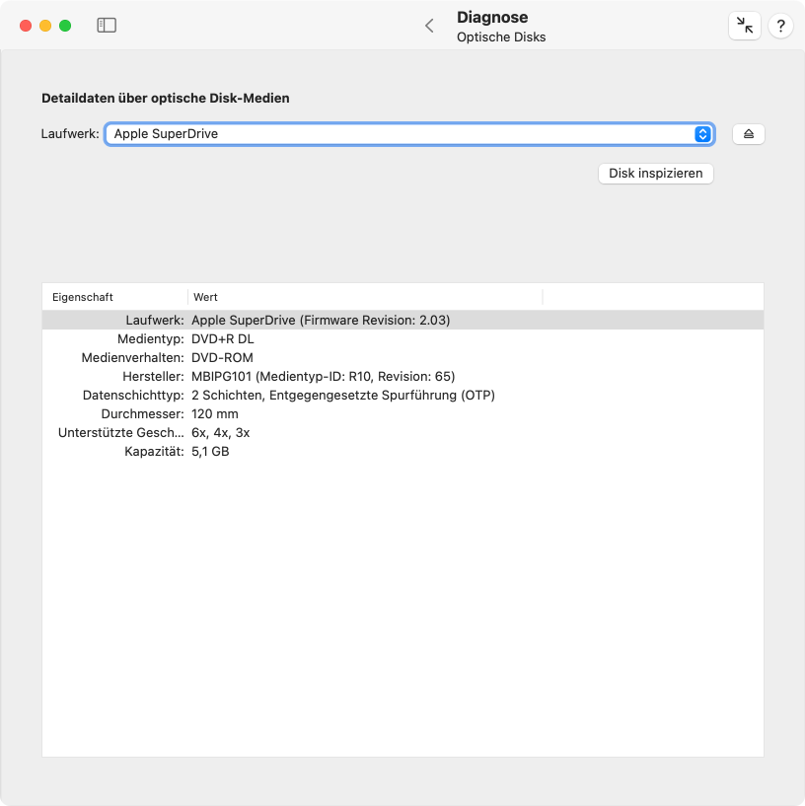Click the Diagnose window title

pyautogui.click(x=492, y=17)
